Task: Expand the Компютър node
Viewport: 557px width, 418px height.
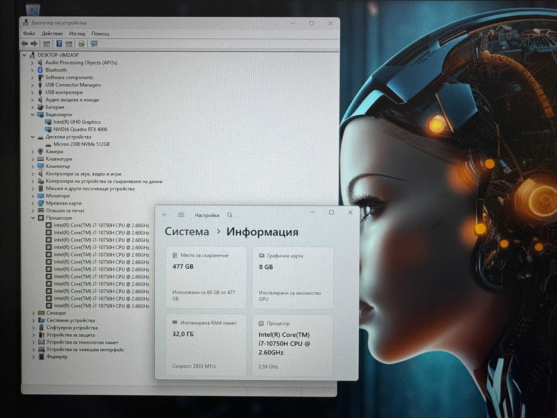Action: click(x=33, y=167)
